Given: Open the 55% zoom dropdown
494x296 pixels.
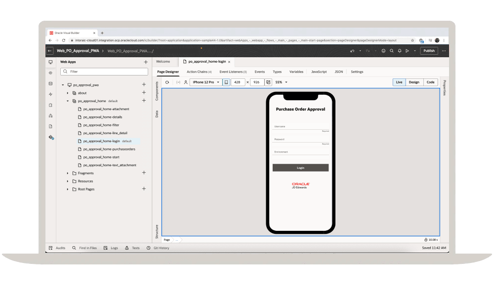Looking at the screenshot, I should tap(282, 82).
